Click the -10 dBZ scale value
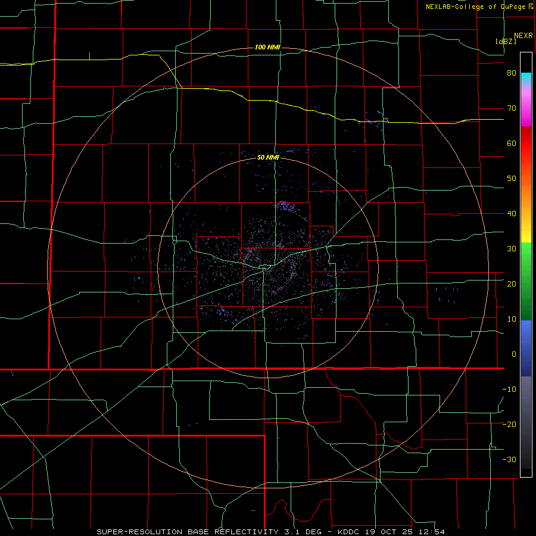 pyautogui.click(x=509, y=389)
